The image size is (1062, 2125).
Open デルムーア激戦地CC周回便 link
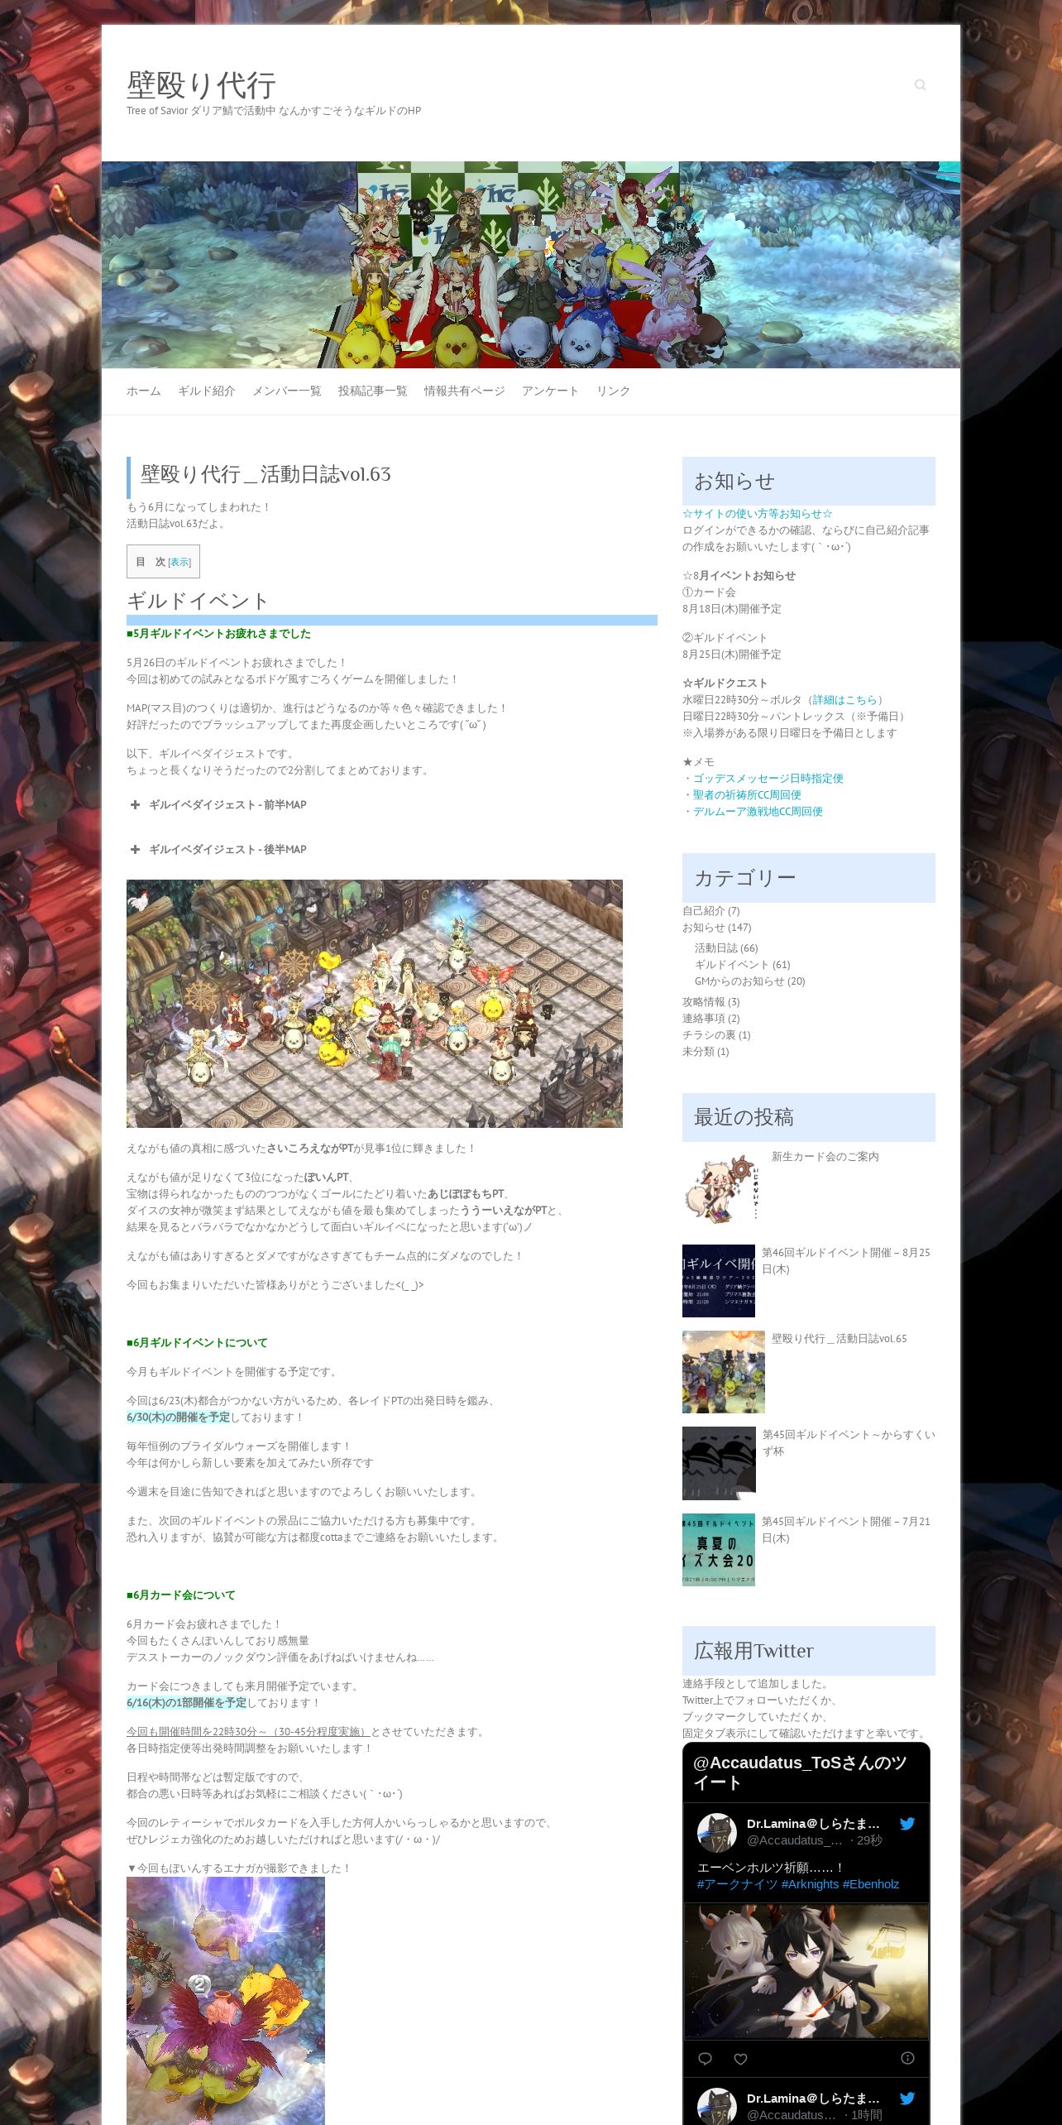click(758, 812)
